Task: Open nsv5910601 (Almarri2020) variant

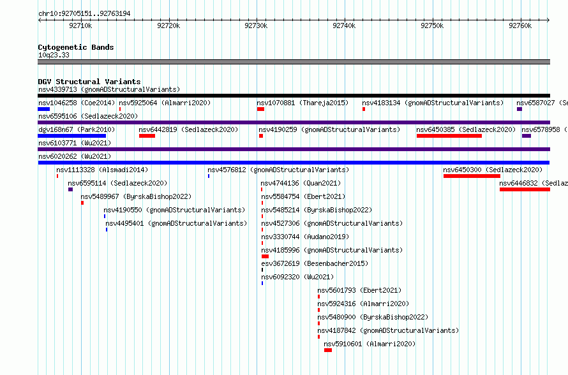Action: (370, 344)
